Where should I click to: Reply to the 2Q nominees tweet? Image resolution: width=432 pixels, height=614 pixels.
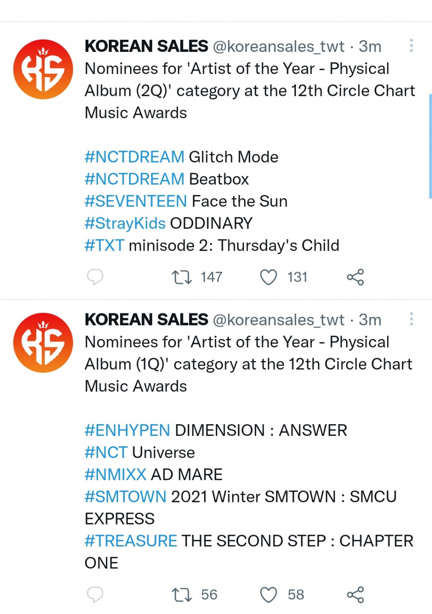coord(95,277)
